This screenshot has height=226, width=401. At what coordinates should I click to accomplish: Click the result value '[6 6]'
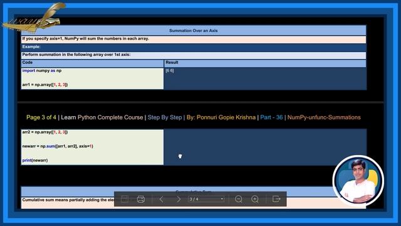(170, 70)
